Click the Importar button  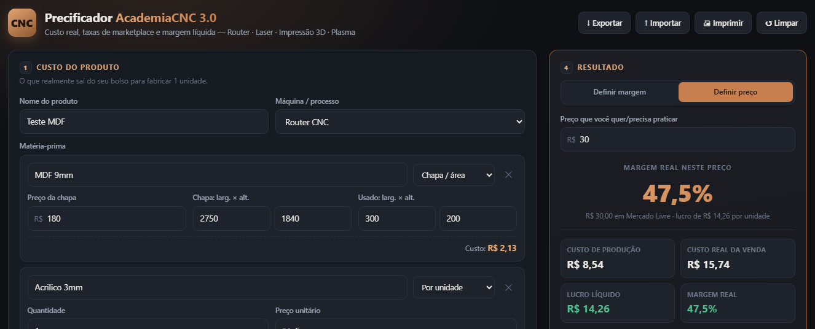663,23
